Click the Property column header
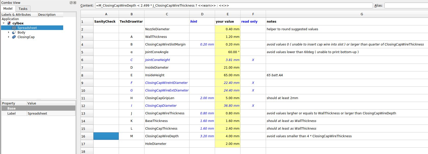Viewport: 428px width, 154px height. tap(14, 103)
